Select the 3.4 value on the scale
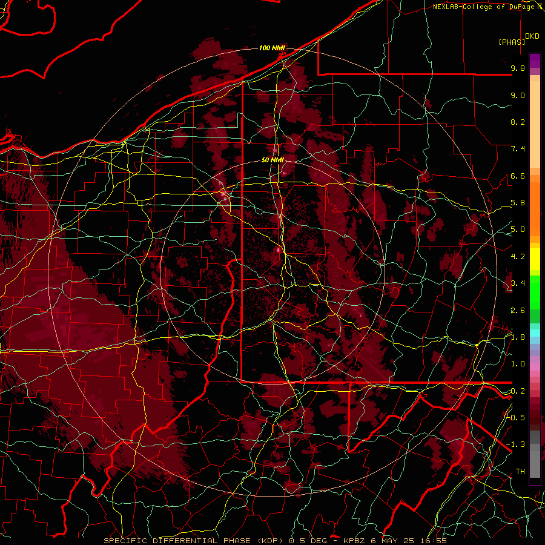The width and height of the screenshot is (545, 545). (518, 283)
